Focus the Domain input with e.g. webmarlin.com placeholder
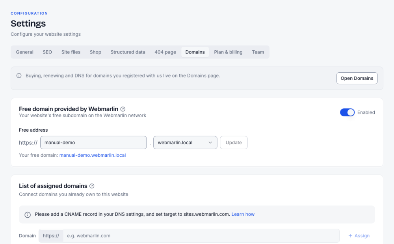This screenshot has width=394, height=244. click(x=201, y=236)
